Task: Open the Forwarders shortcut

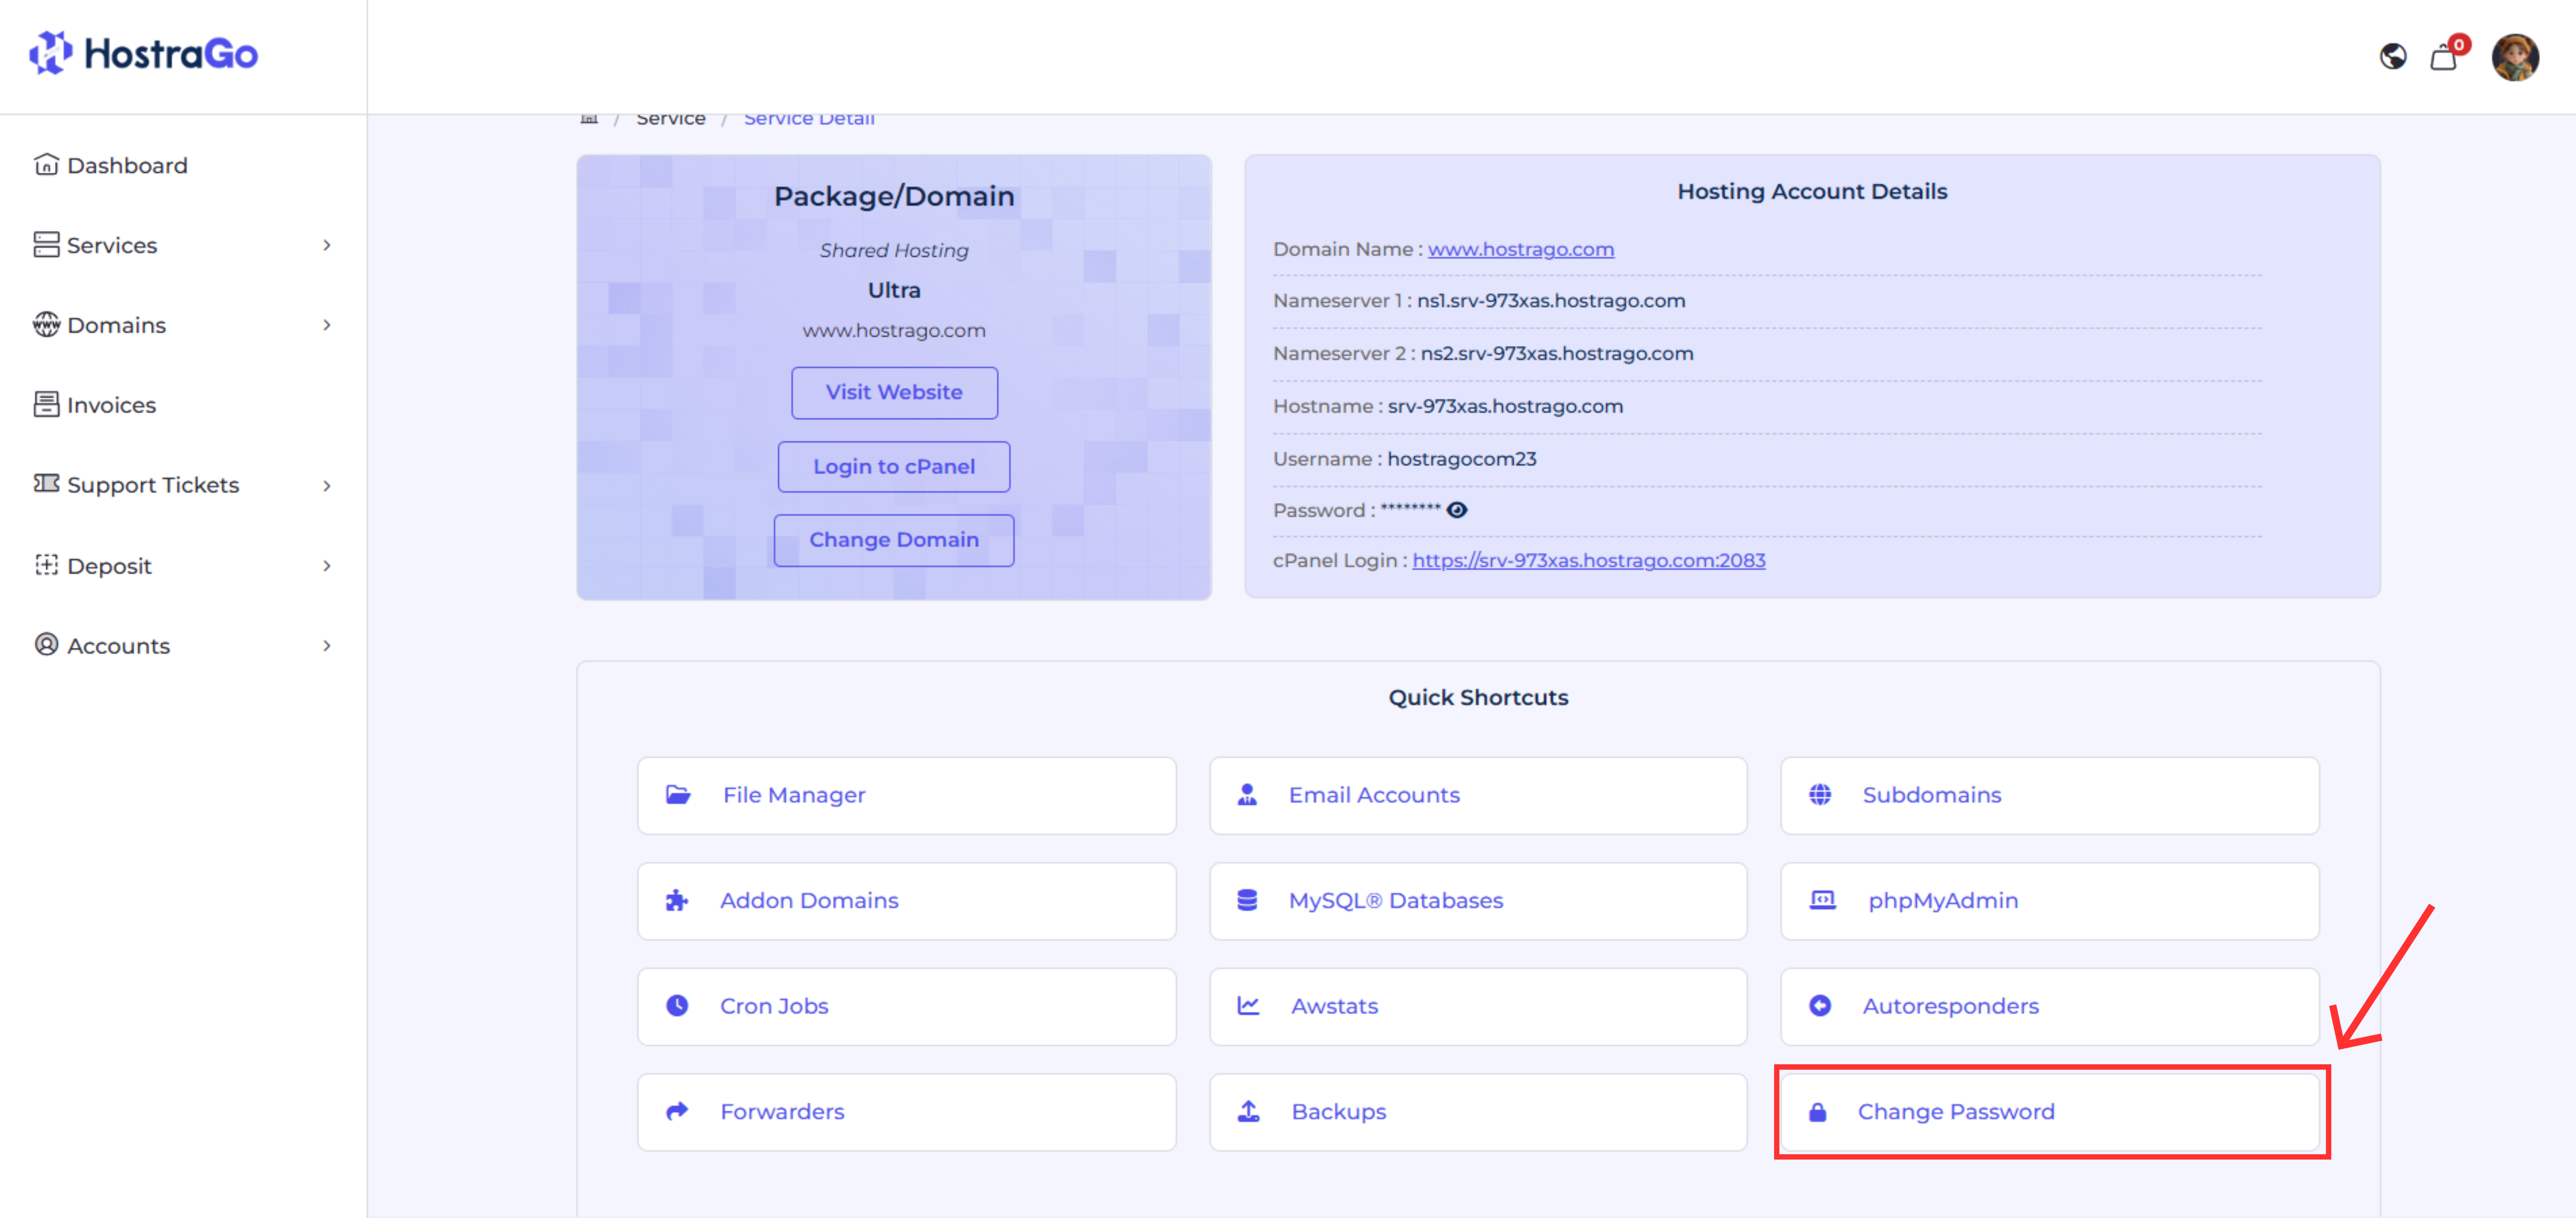Action: pyautogui.click(x=906, y=1112)
